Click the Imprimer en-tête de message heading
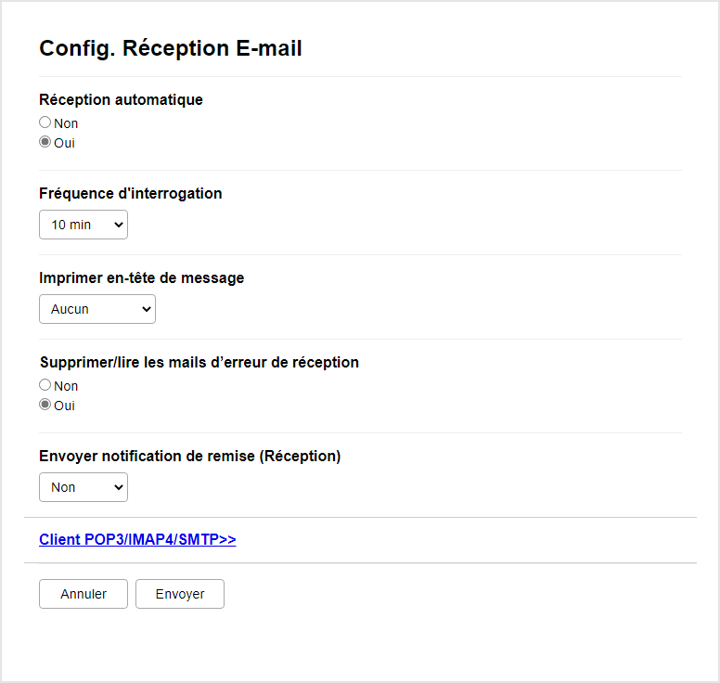Screen dimensions: 720x683 [x=141, y=277]
